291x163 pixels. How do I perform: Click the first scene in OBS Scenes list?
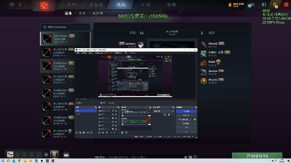tap(86, 111)
